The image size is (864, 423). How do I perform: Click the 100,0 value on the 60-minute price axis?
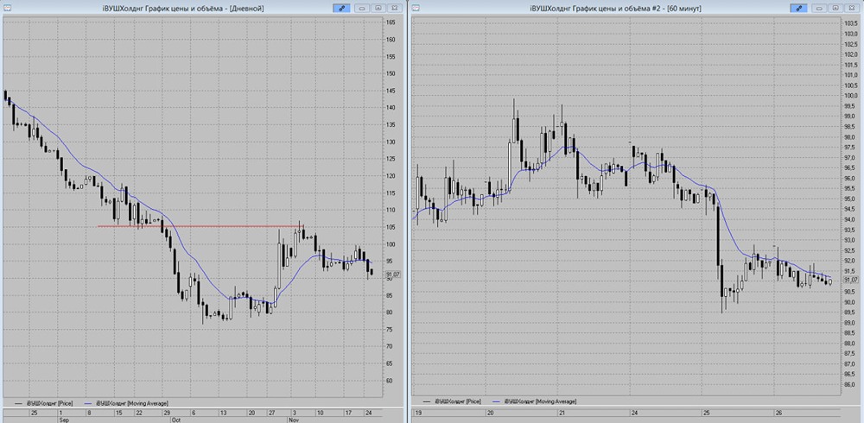click(x=850, y=96)
